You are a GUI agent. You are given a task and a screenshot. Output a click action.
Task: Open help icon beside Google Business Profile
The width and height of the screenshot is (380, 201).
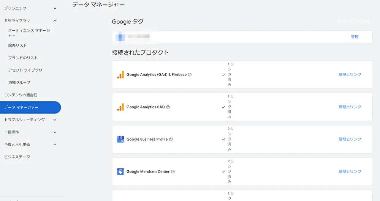point(171,139)
